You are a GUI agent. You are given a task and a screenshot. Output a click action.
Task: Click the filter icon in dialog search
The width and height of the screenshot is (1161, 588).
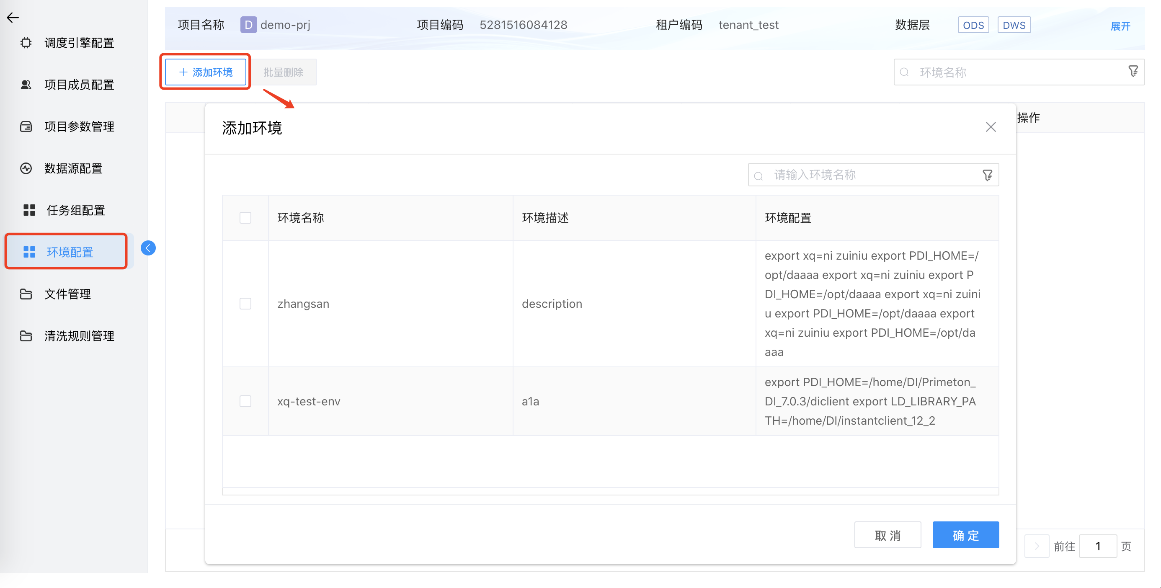click(x=987, y=175)
